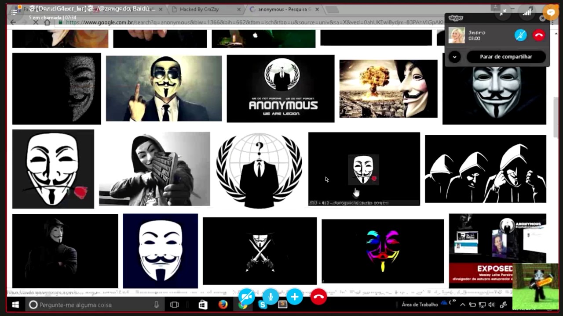The width and height of the screenshot is (563, 316).
Task: Switch to Skype in the taskbar
Action: point(263,305)
